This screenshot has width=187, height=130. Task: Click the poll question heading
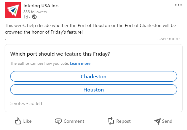click(60, 54)
